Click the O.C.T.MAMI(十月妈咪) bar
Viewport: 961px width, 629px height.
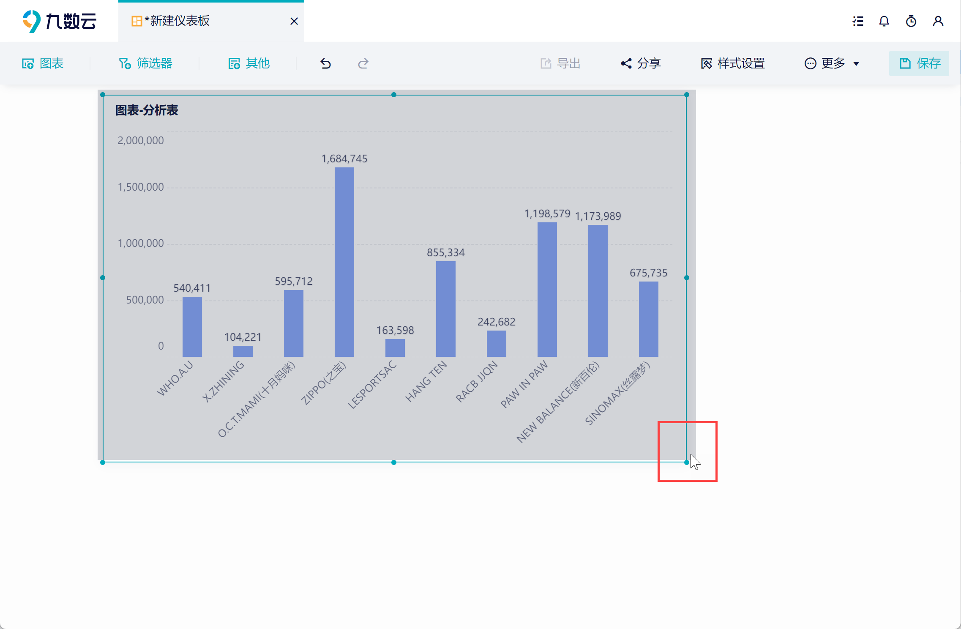click(x=294, y=323)
